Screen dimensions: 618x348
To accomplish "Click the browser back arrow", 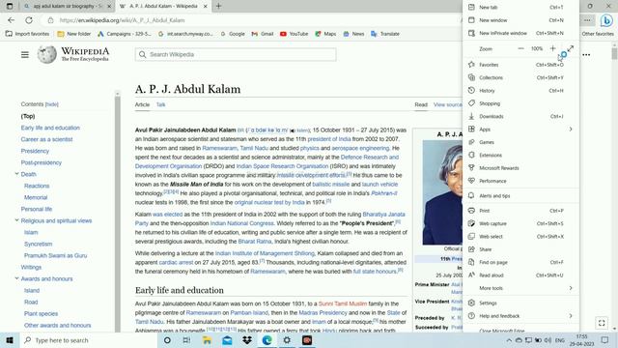I will coord(11,20).
